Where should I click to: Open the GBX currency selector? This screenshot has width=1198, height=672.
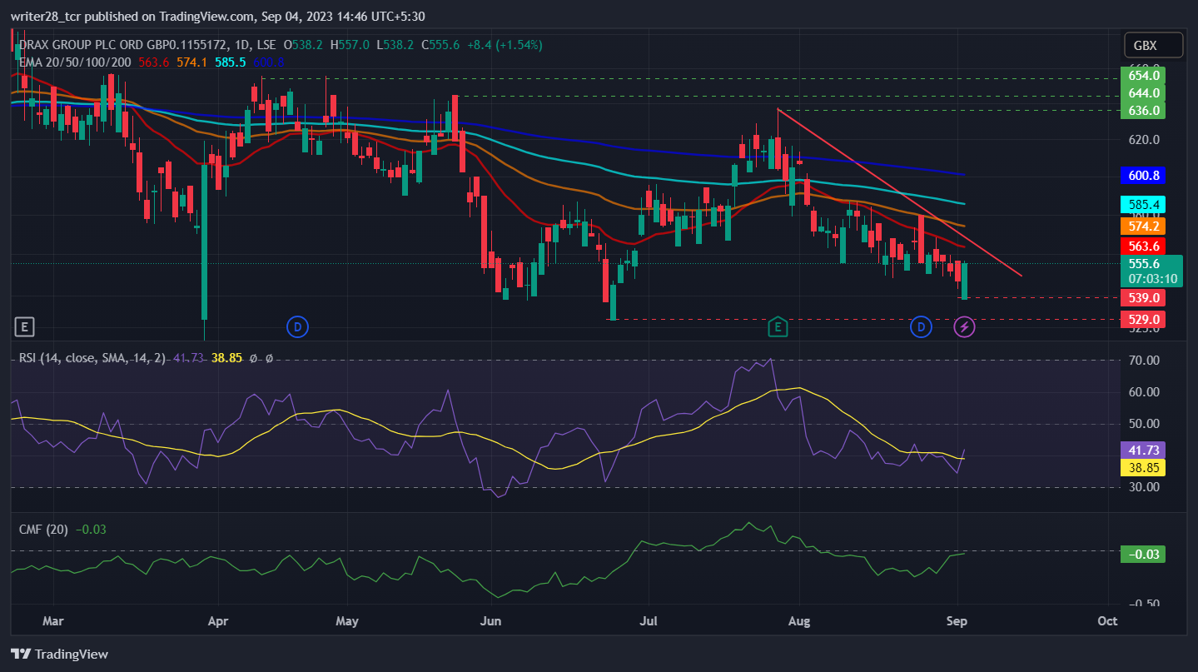click(x=1152, y=45)
